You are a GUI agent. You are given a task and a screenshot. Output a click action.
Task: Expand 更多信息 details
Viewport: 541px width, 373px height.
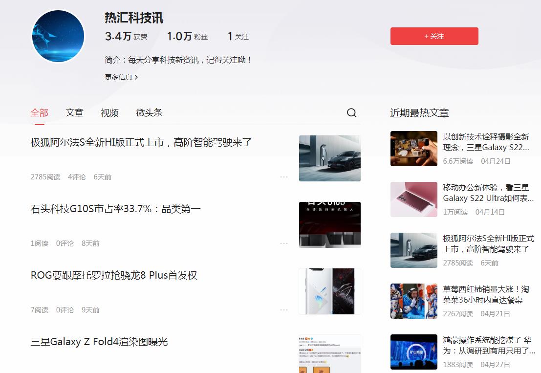tap(121, 77)
